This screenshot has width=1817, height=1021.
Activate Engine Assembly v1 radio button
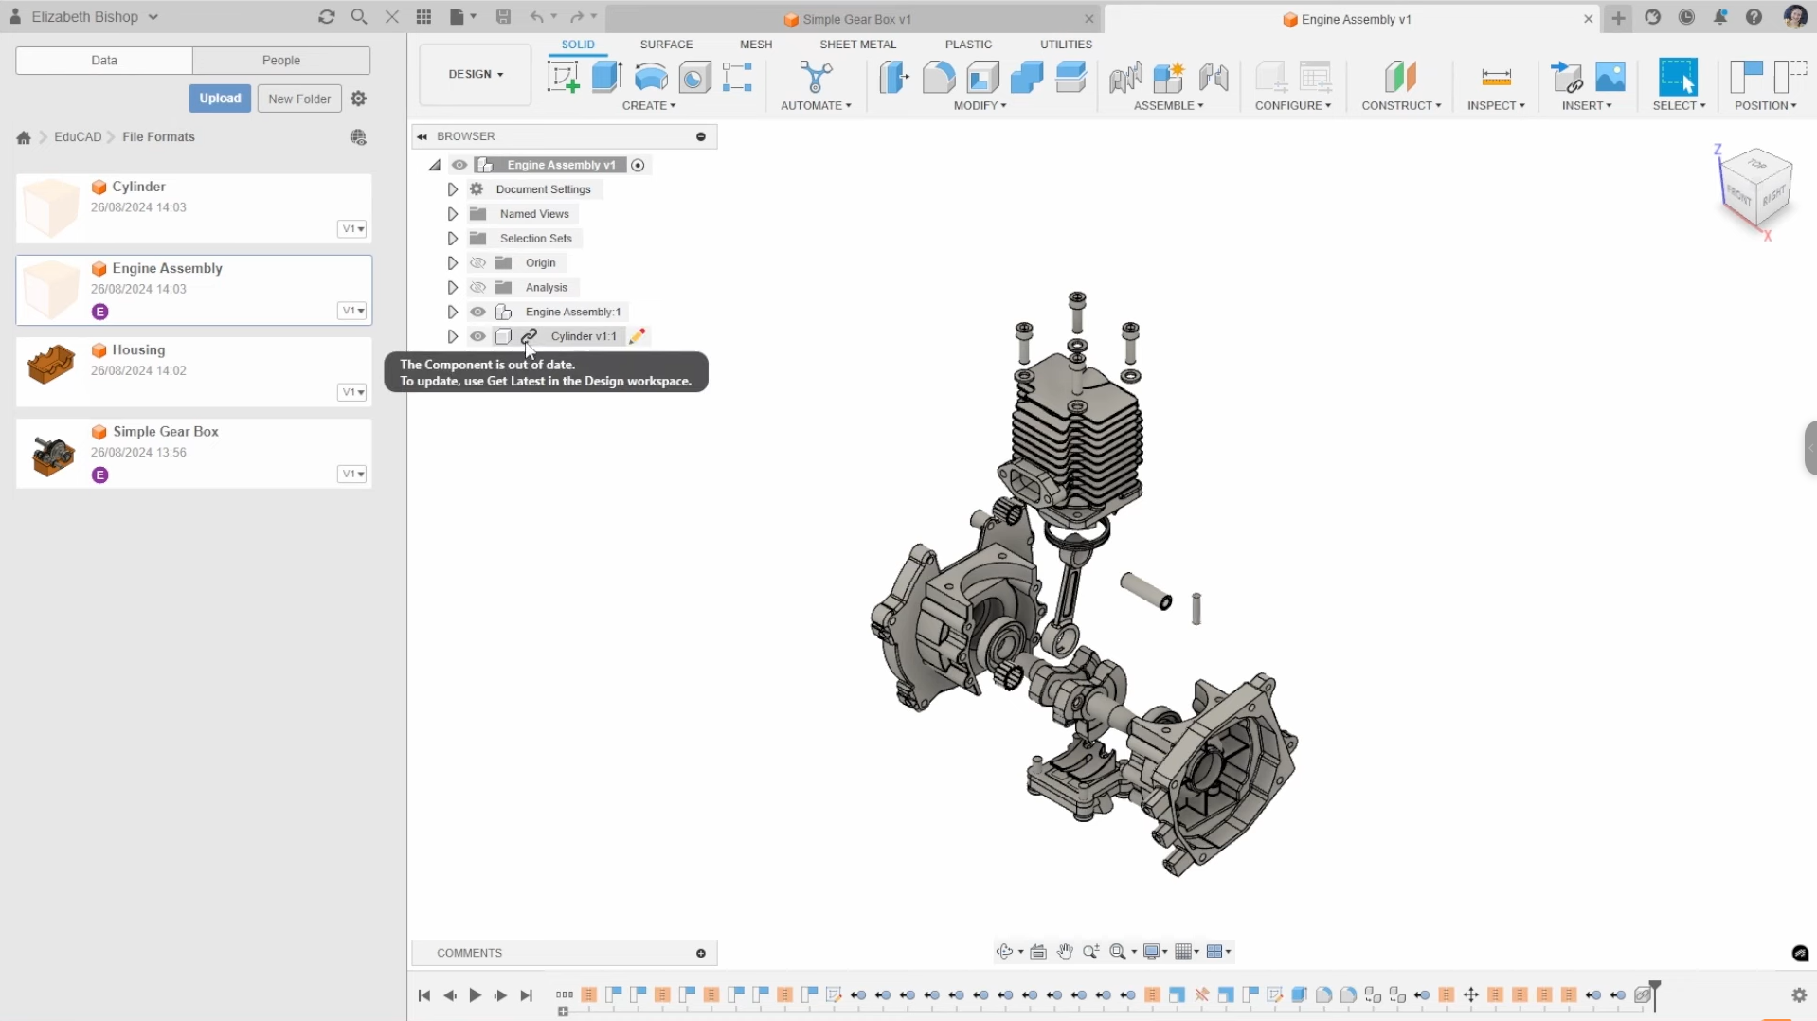639,165
